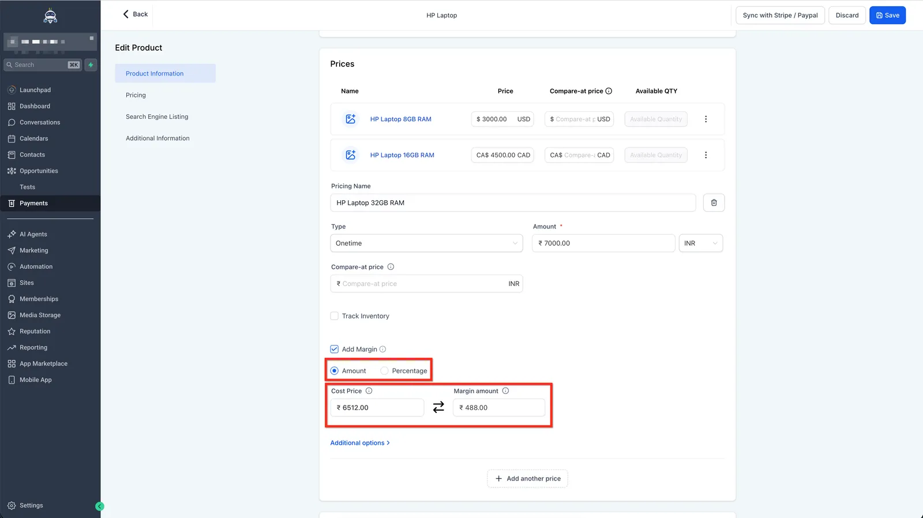Enable the Track Inventory checkbox

[x=334, y=316]
